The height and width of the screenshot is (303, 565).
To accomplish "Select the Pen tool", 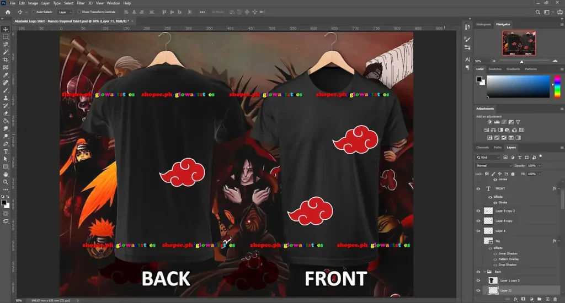I will pos(6,144).
